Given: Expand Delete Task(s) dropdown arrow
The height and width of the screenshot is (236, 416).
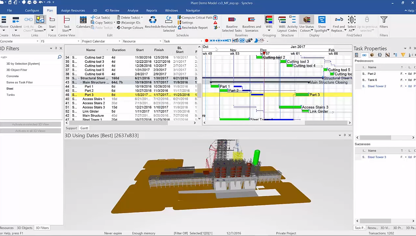Looking at the screenshot, I should tap(142, 17).
